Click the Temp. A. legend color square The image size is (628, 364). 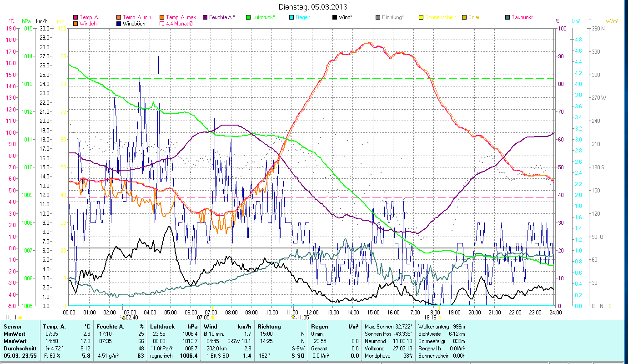75,17
